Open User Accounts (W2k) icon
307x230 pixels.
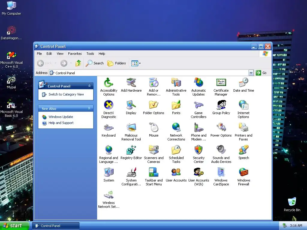click(198, 177)
